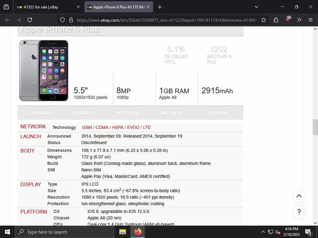
Task: Click the PLATFORM section heading
Action: pos(34,212)
